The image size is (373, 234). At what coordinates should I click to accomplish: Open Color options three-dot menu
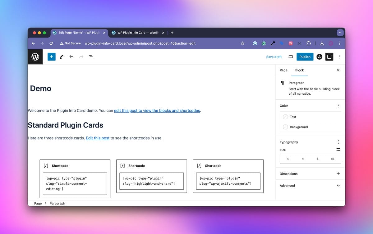coord(338,106)
